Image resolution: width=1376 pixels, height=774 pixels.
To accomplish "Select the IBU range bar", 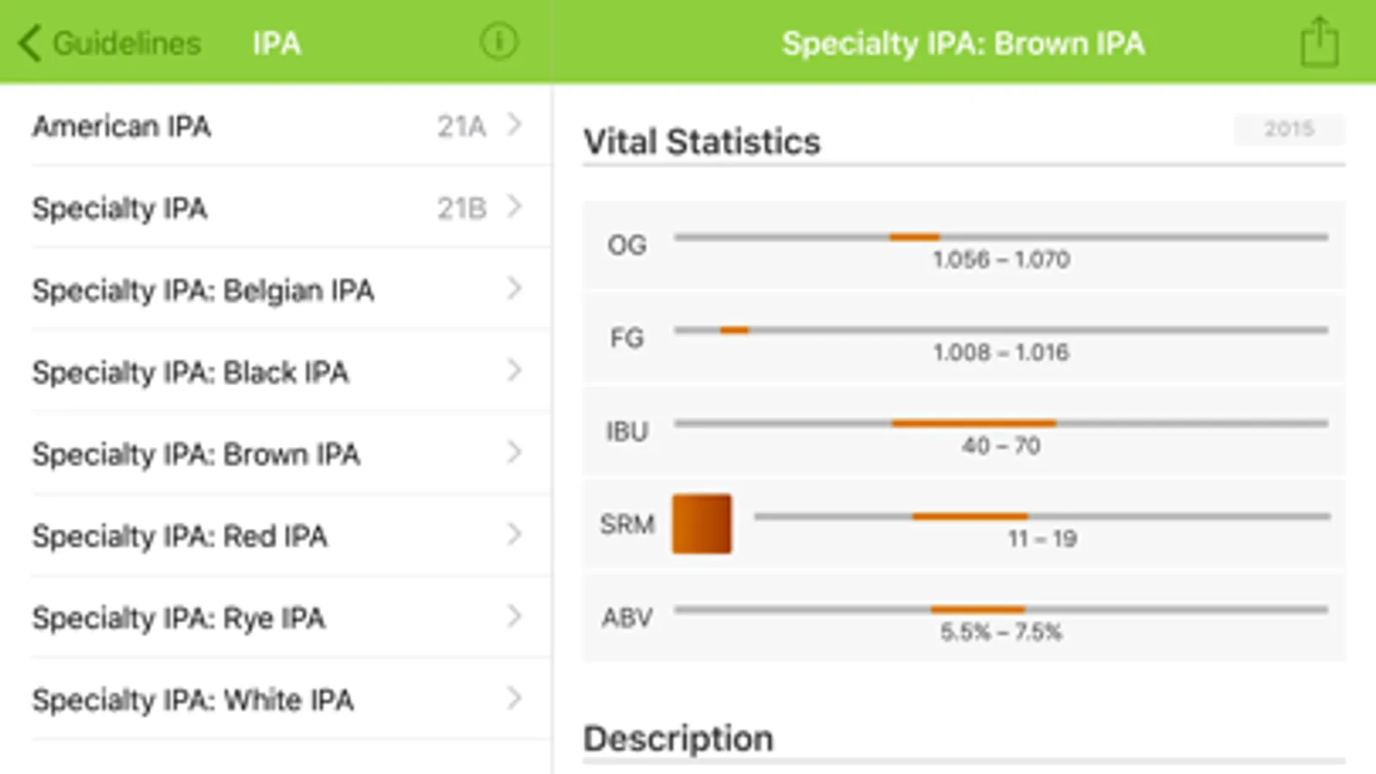I will pyautogui.click(x=1001, y=423).
